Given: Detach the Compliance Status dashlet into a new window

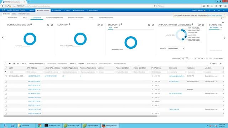Looking at the screenshot, I should [x=48, y=25].
